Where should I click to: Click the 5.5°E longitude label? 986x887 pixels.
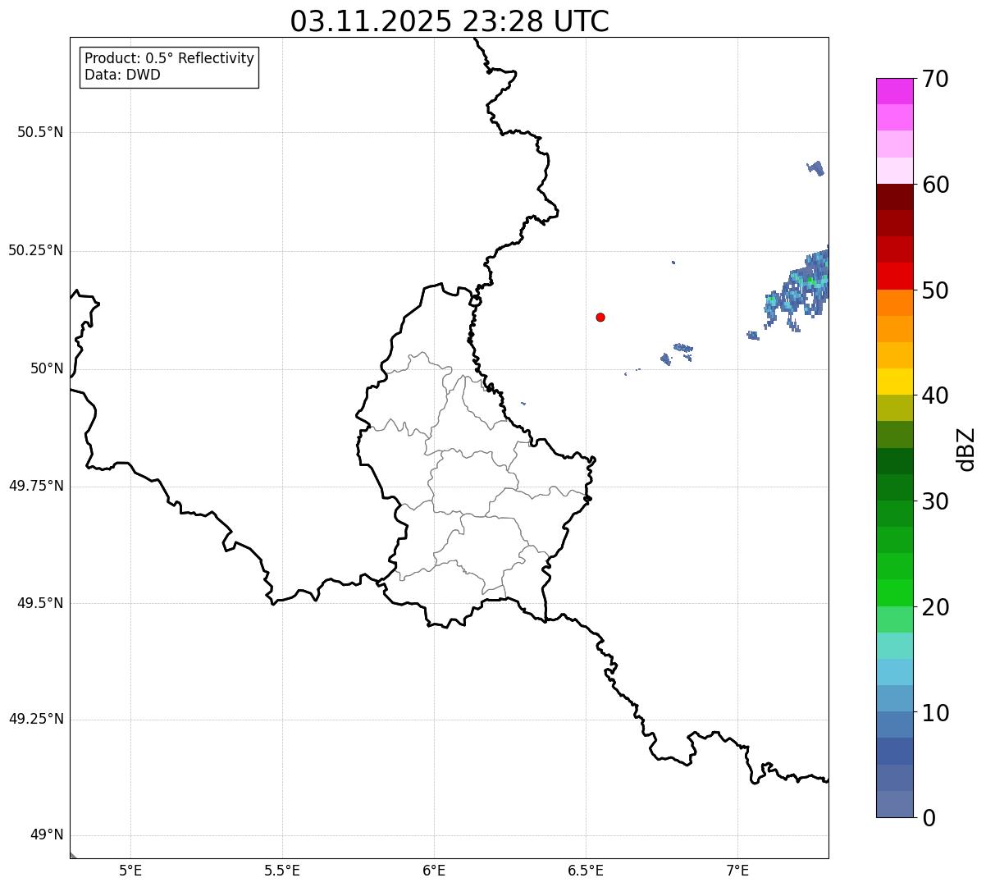282,870
